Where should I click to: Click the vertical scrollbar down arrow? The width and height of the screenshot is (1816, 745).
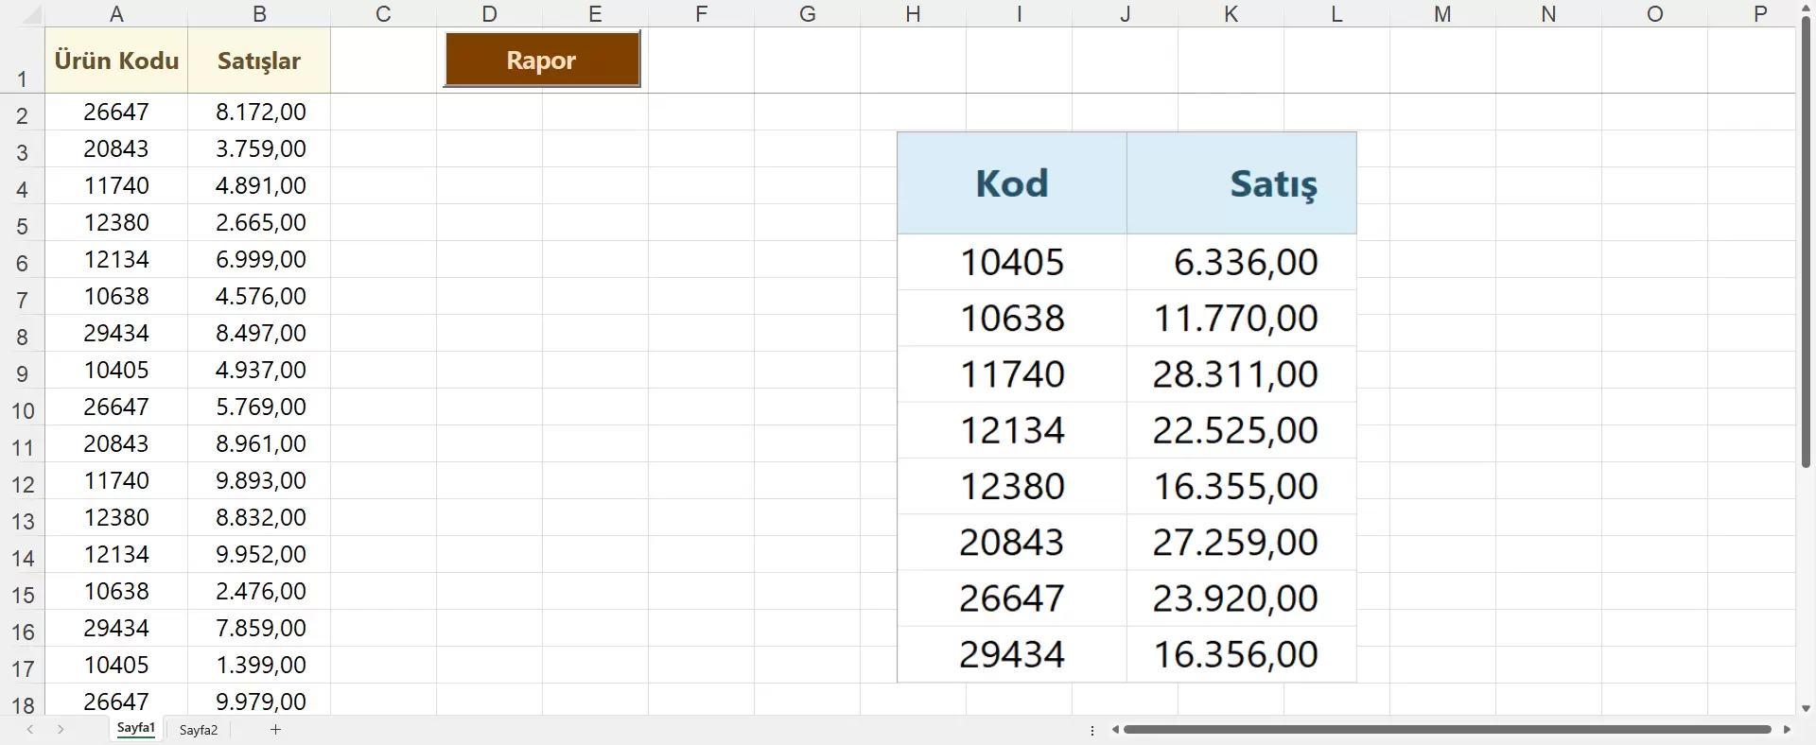coord(1806,708)
